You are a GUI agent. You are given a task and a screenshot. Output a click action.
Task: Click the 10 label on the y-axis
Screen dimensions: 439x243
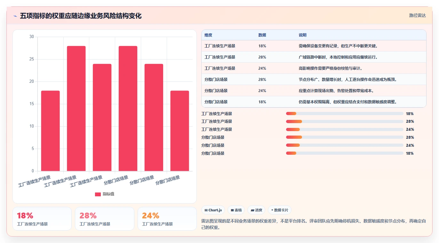click(x=31, y=126)
